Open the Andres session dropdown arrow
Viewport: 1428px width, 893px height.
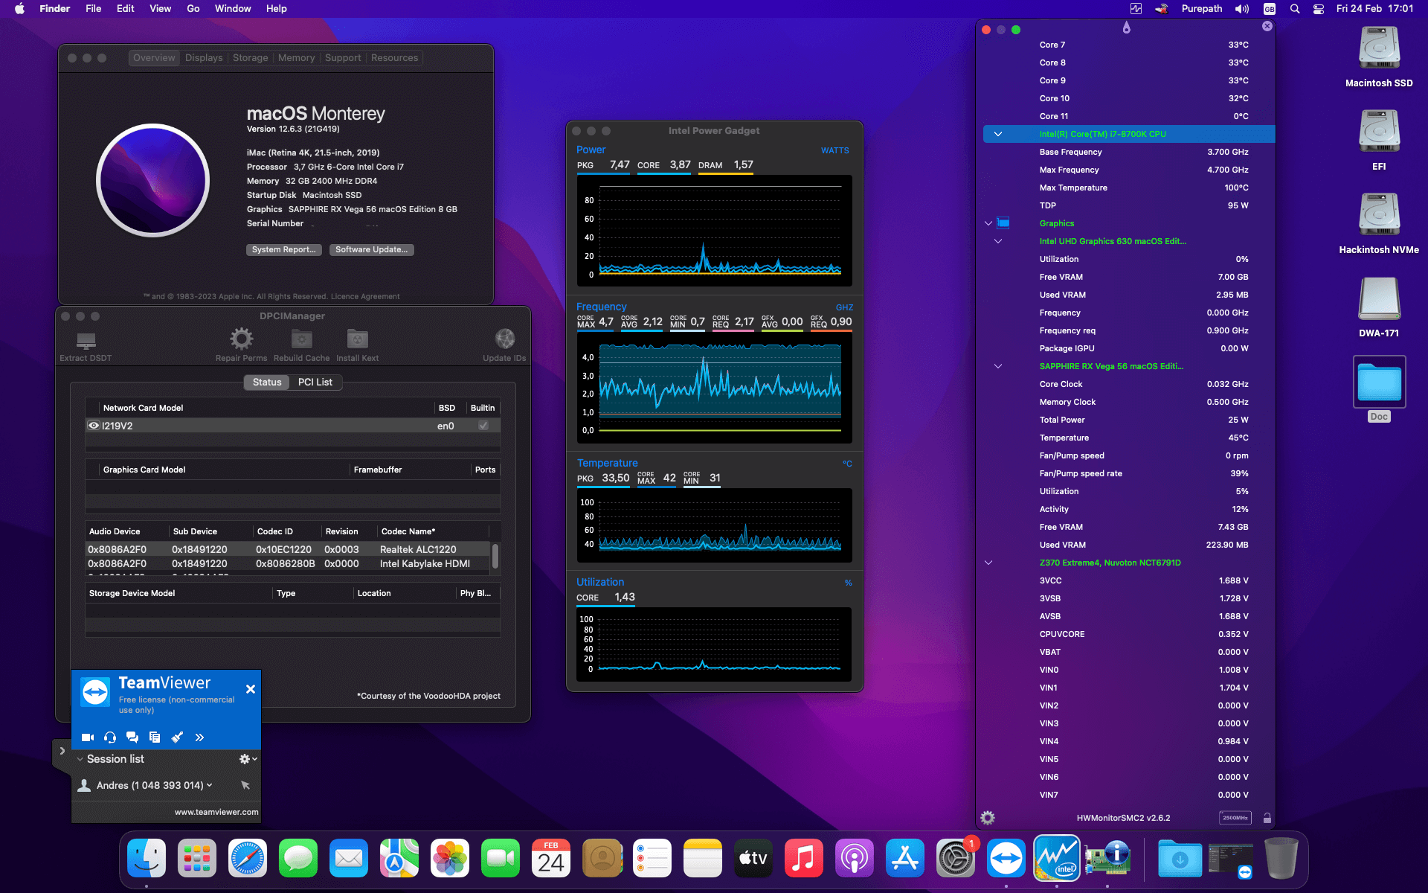[x=210, y=785]
